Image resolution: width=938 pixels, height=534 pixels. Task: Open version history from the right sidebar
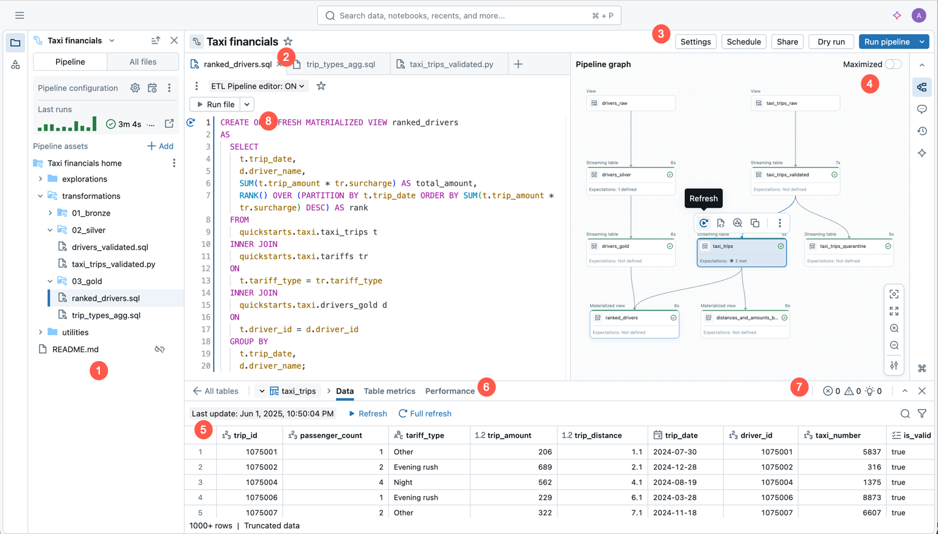[922, 130]
